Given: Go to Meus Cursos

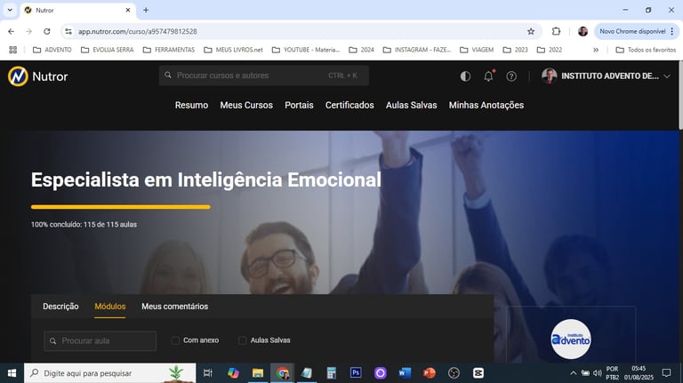Looking at the screenshot, I should (x=246, y=105).
